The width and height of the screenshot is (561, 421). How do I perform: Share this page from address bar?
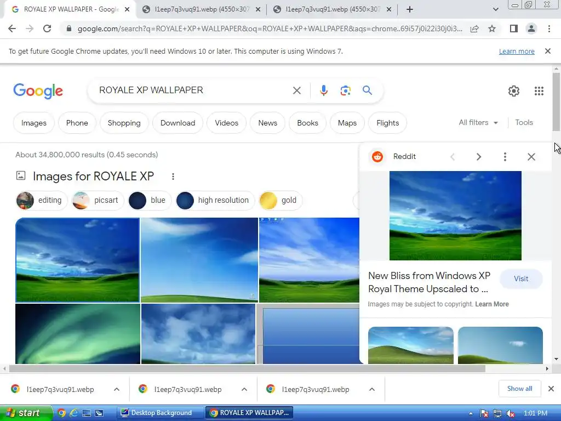tap(474, 29)
